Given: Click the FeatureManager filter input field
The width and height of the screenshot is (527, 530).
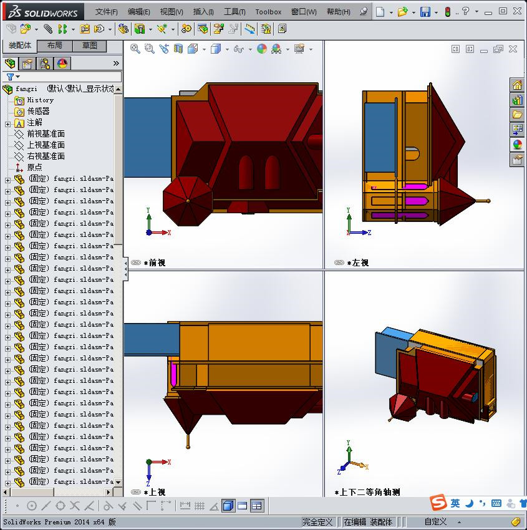Looking at the screenshot, I should coord(62,77).
